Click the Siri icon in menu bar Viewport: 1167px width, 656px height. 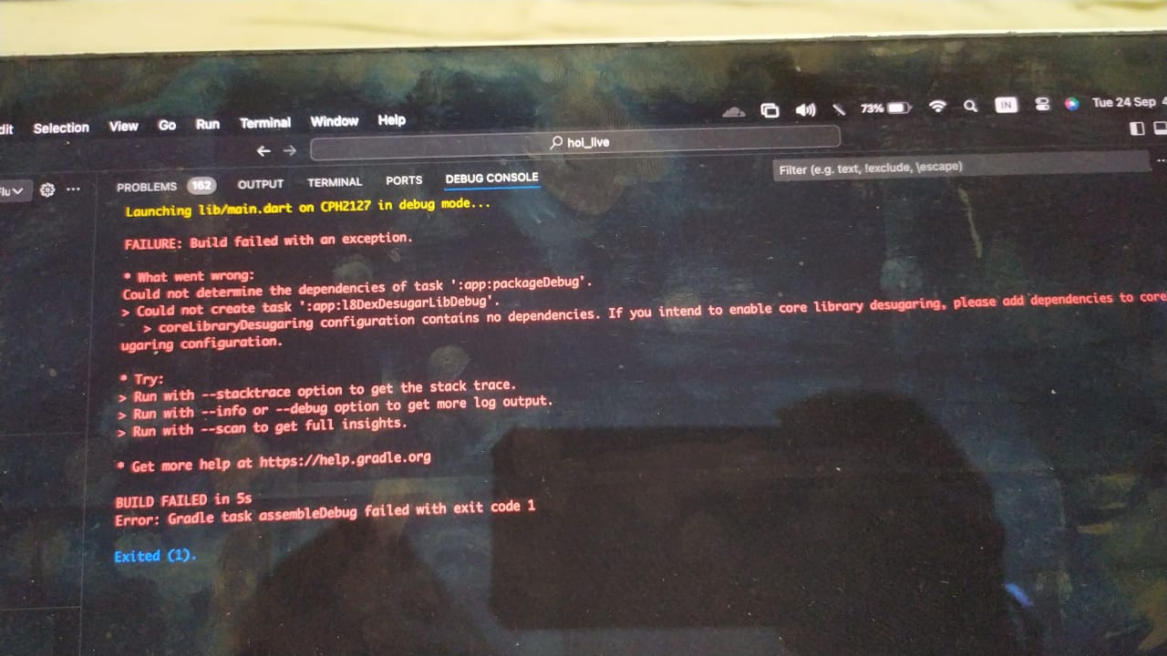[1072, 104]
